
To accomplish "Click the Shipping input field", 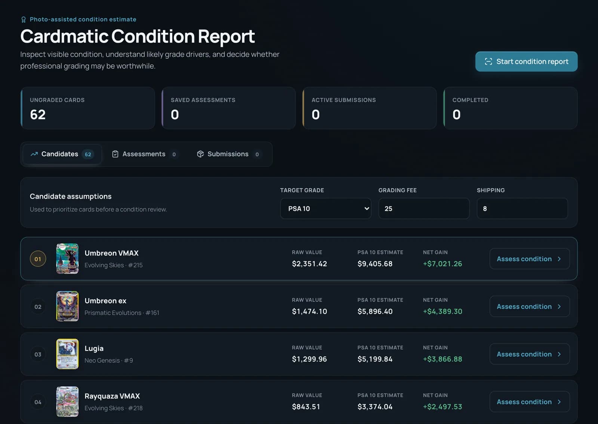I will (x=522, y=209).
